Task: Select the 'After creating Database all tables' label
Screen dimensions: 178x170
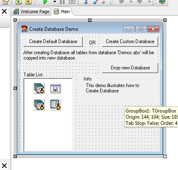Action: [x=89, y=55]
